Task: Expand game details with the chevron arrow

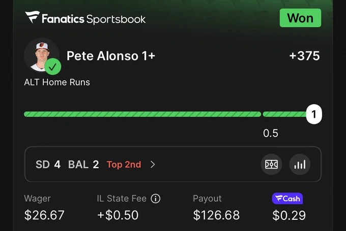Action: coord(153,164)
